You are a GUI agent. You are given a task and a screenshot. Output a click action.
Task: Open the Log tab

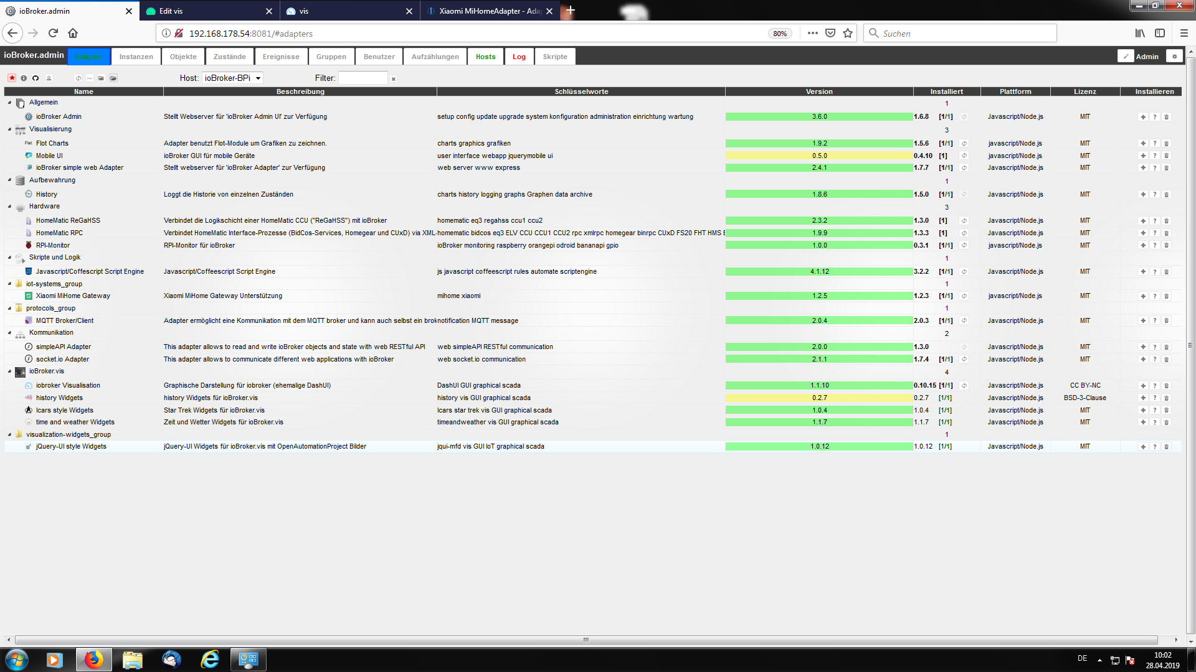coord(519,57)
